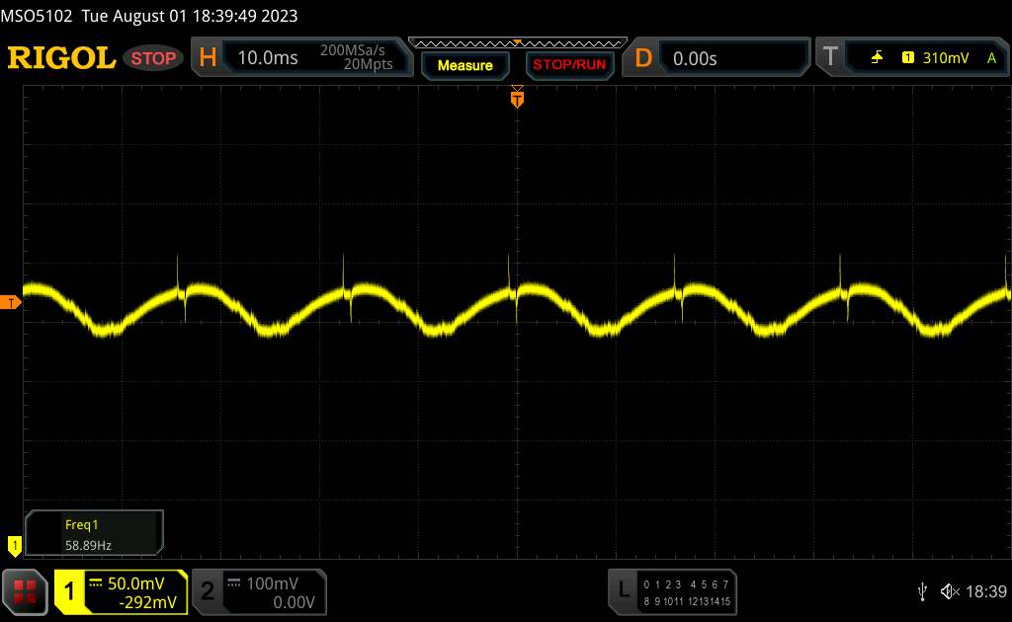Screen dimensions: 1012x622
Task: Click channel 1 -292mV offset value
Action: [147, 602]
